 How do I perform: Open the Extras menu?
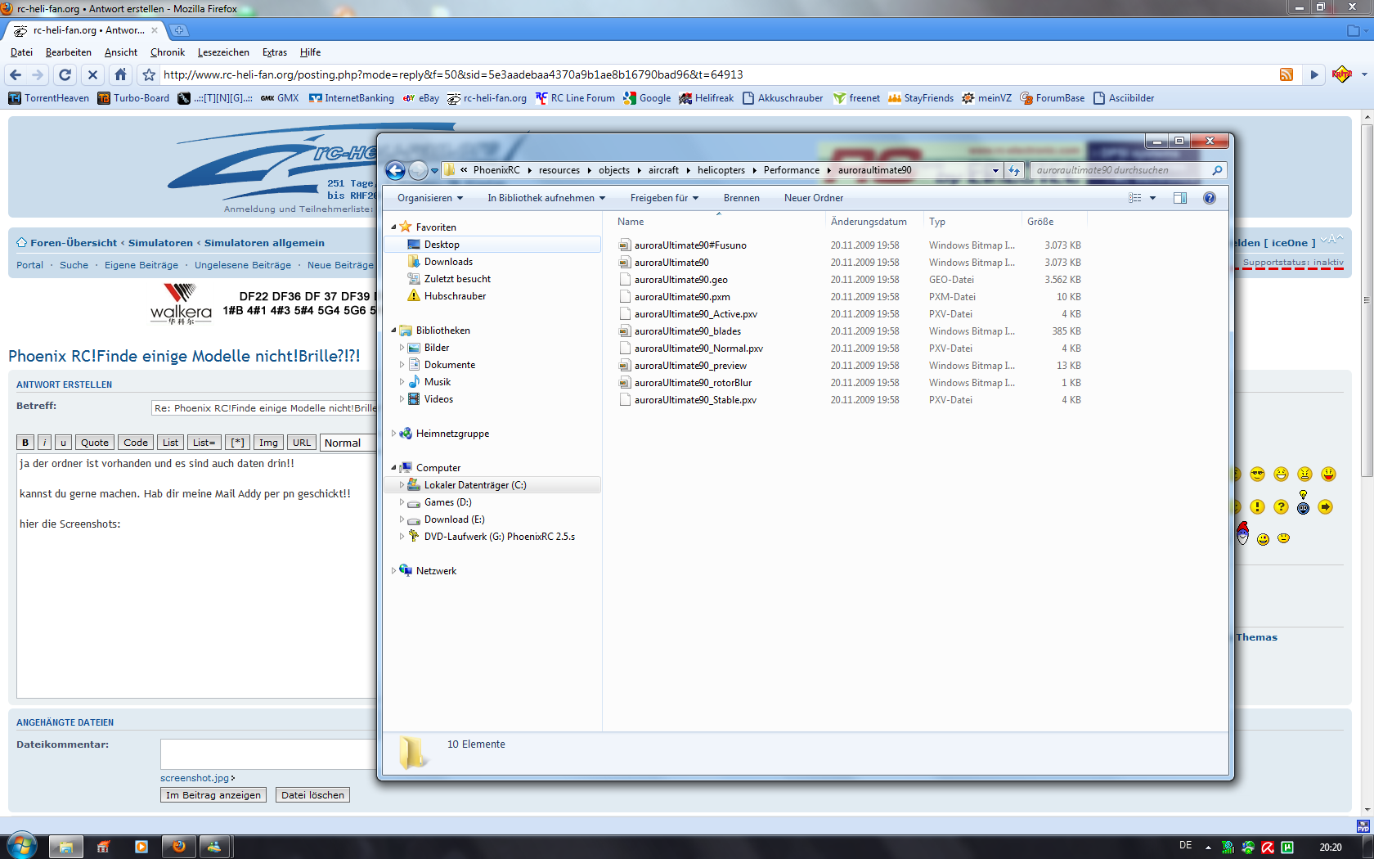[275, 52]
